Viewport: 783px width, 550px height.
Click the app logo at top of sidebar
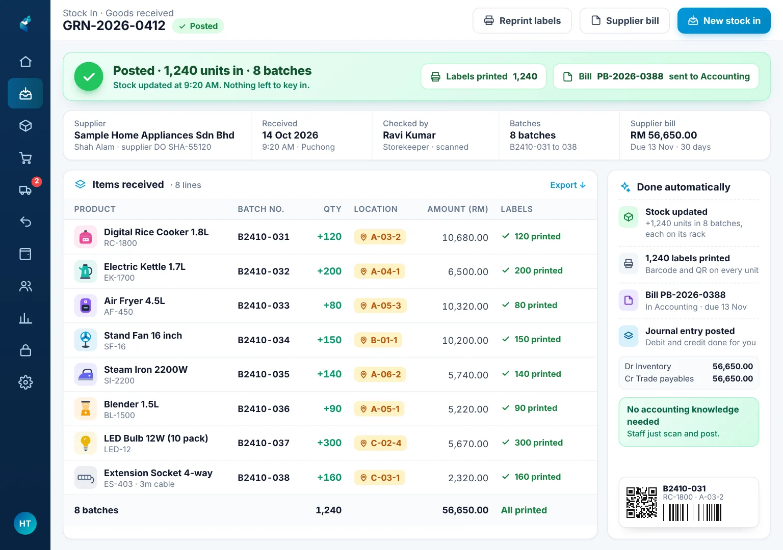point(25,23)
